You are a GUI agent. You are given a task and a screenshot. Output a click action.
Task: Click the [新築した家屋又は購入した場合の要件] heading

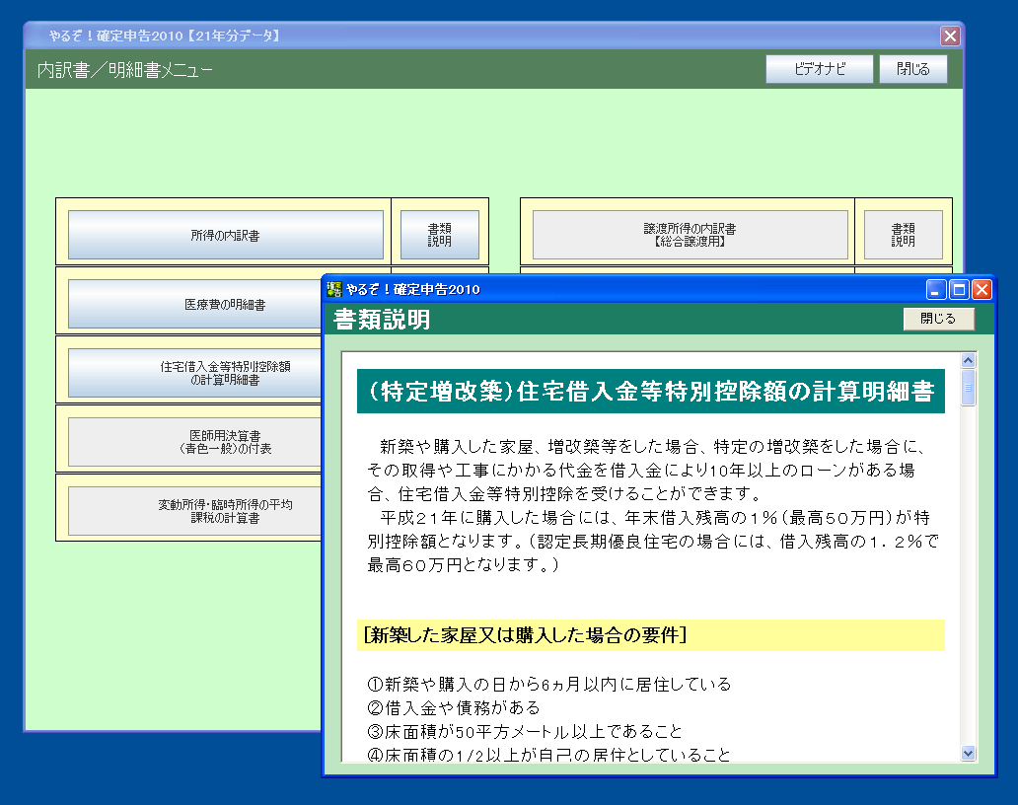click(x=650, y=635)
